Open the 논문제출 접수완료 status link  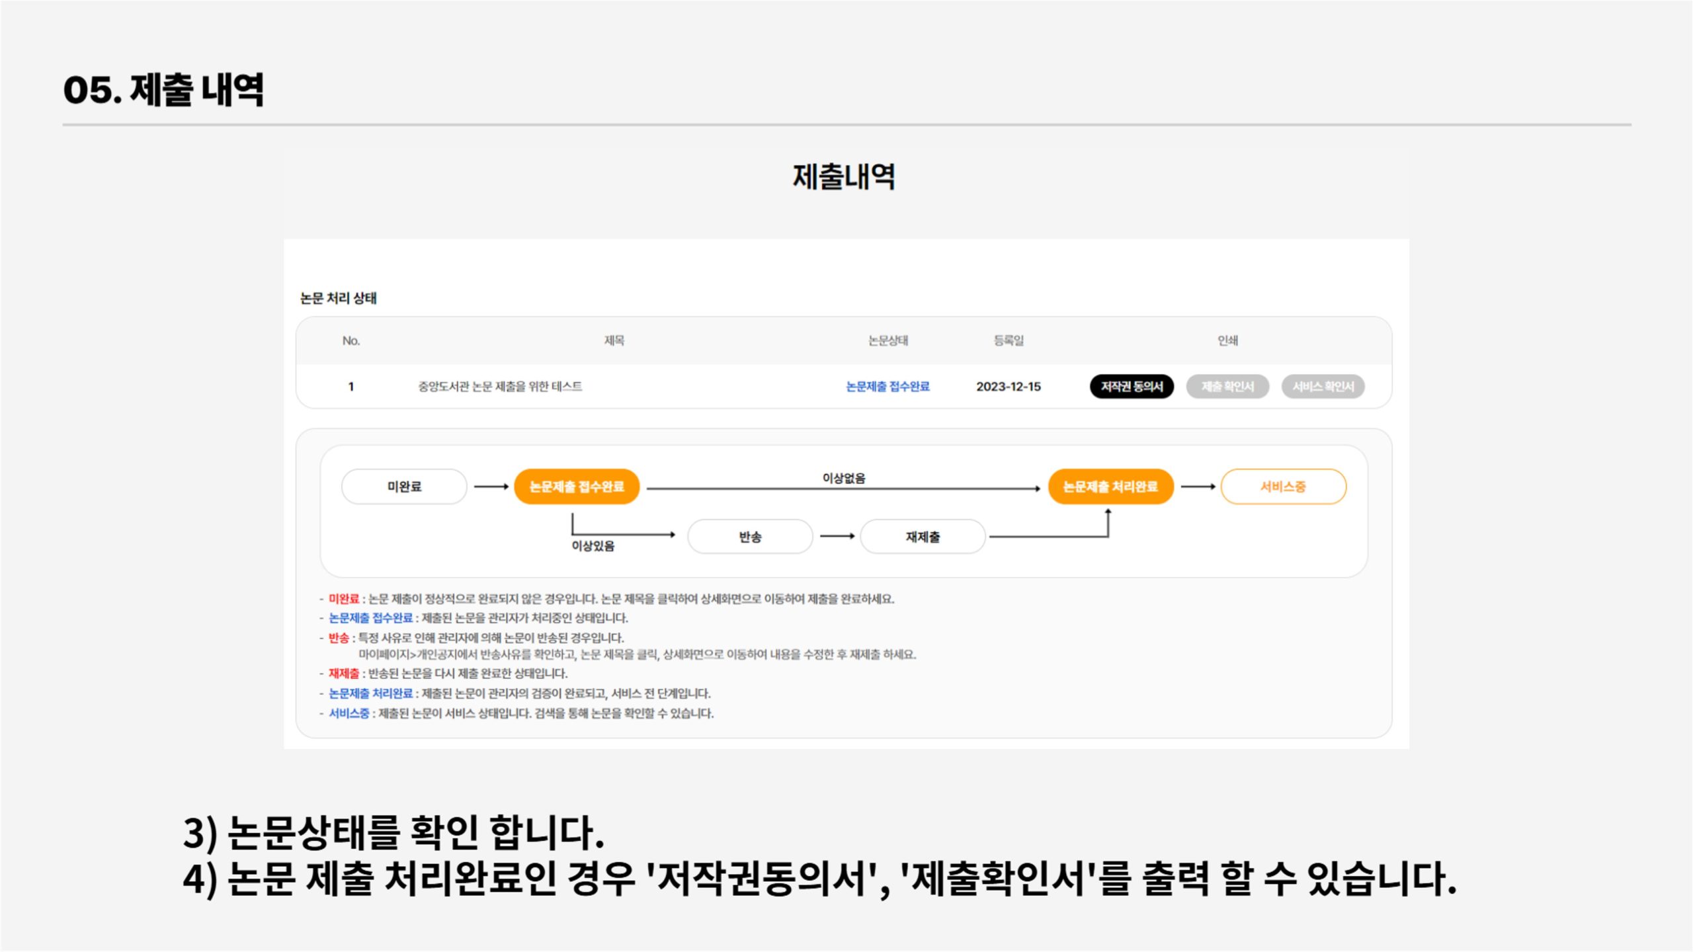(888, 387)
